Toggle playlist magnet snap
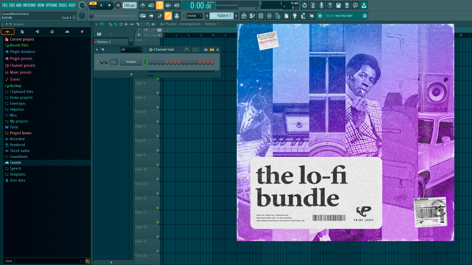 pyautogui.click(x=102, y=24)
